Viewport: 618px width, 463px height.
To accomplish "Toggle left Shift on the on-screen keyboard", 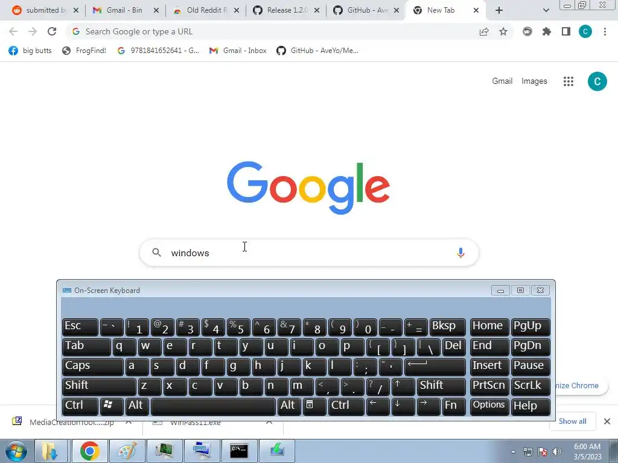I will 100,386.
